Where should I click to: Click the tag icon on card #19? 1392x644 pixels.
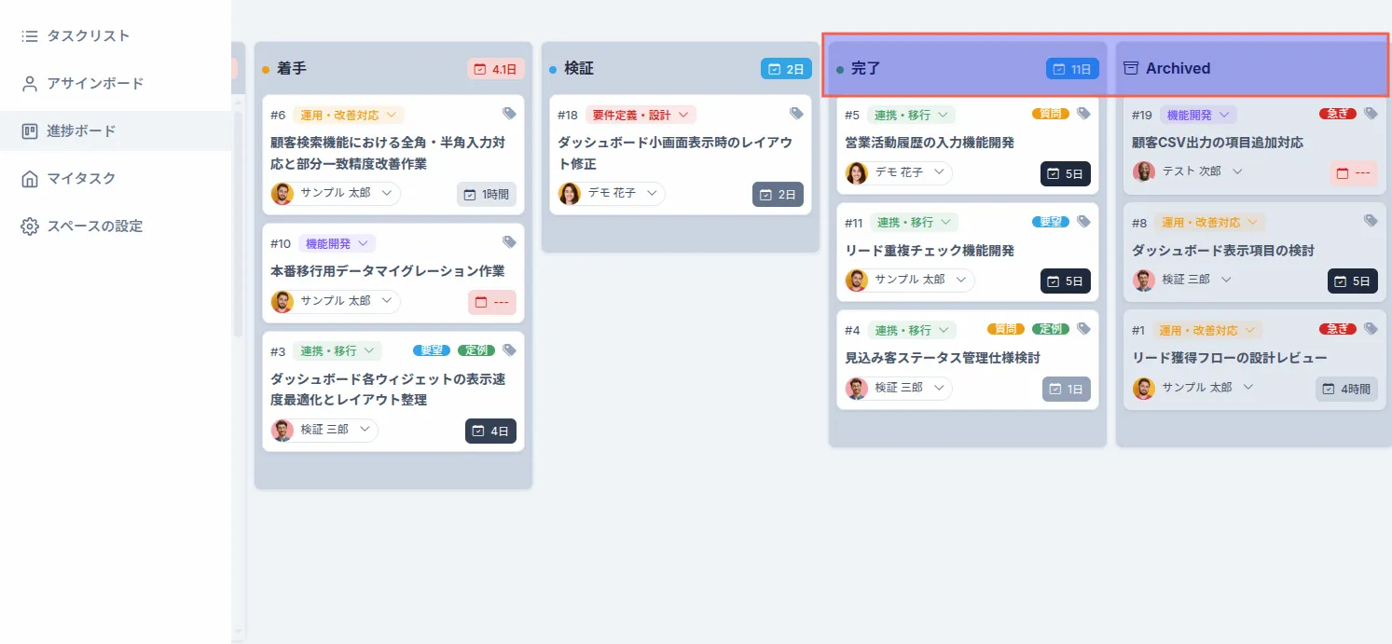click(1371, 113)
